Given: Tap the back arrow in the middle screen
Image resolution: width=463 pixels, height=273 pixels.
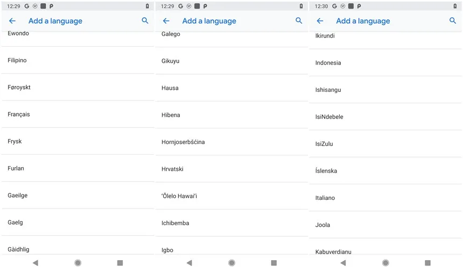Looking at the screenshot, I should [x=166, y=20].
